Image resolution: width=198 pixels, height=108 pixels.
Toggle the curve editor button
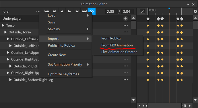pos(142,11)
